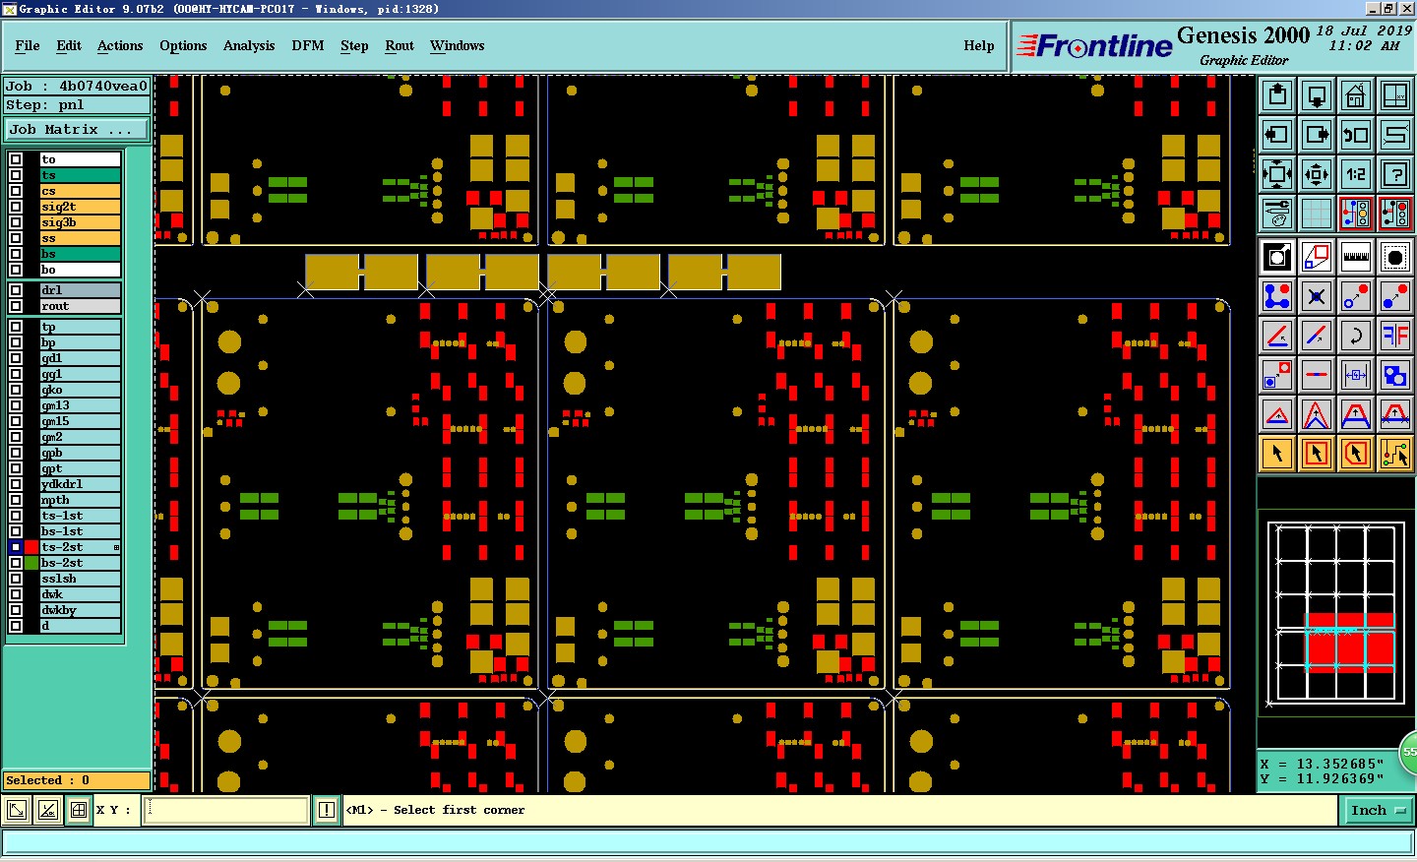
Task: Click the previous view (undo zoom) icon
Action: click(x=1356, y=135)
